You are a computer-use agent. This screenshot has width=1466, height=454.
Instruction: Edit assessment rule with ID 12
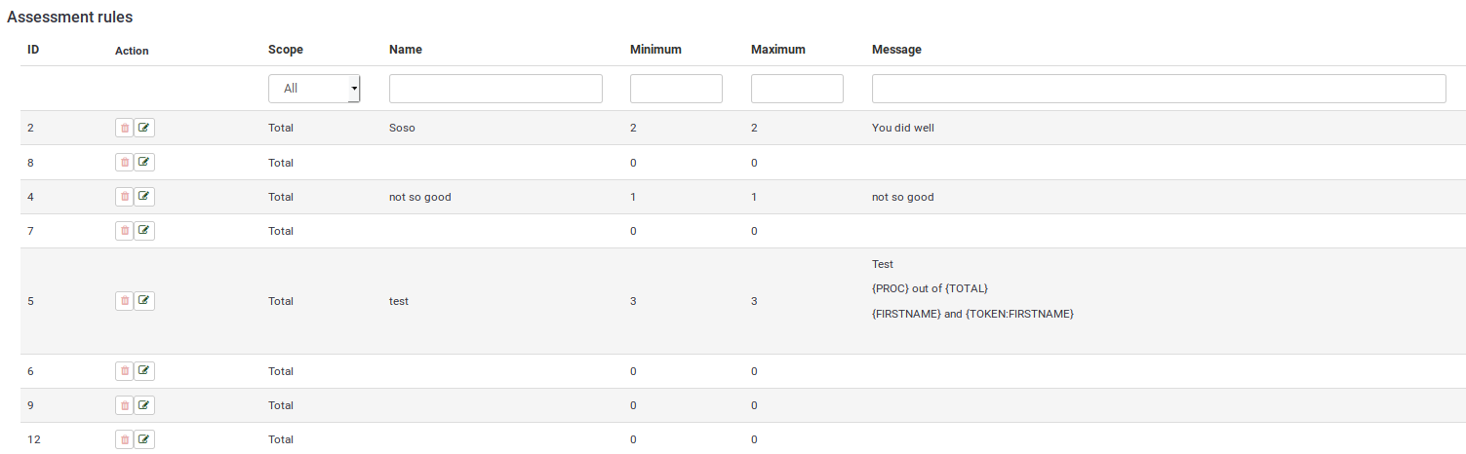[144, 439]
